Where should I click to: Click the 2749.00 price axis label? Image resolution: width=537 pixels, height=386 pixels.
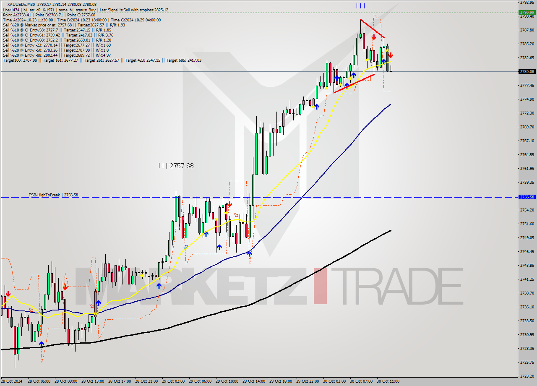coord(527,238)
